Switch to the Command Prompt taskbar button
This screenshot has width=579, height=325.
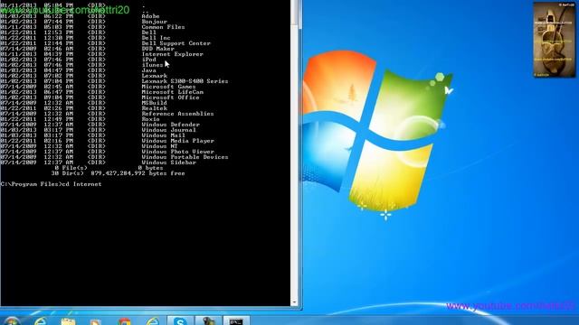point(236,320)
